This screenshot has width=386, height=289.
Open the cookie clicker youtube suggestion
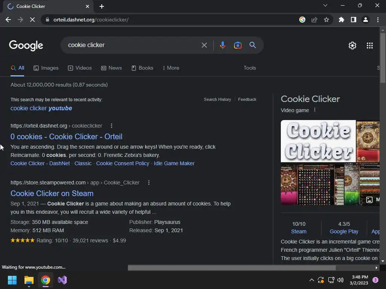pos(41,108)
